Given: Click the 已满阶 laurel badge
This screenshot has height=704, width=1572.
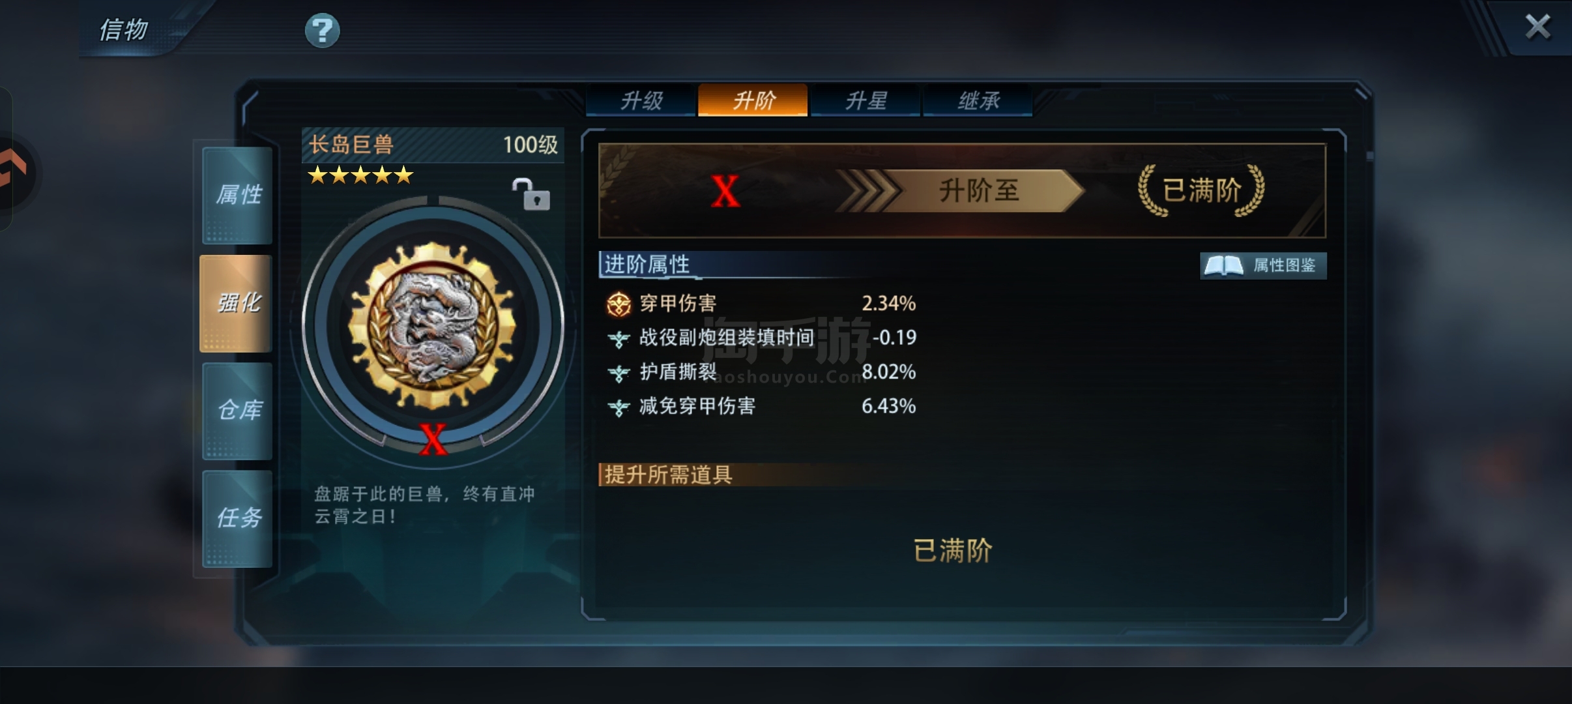Looking at the screenshot, I should pos(1201,190).
